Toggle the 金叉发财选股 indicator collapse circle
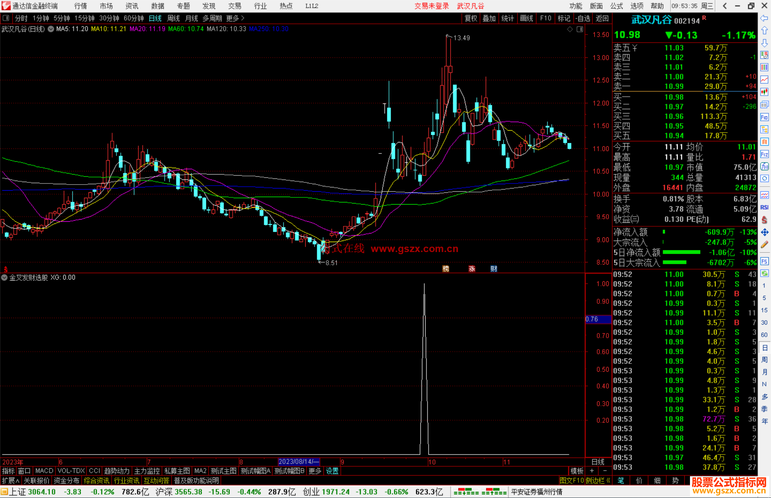Image resolution: width=771 pixels, height=498 pixels. 4,277
